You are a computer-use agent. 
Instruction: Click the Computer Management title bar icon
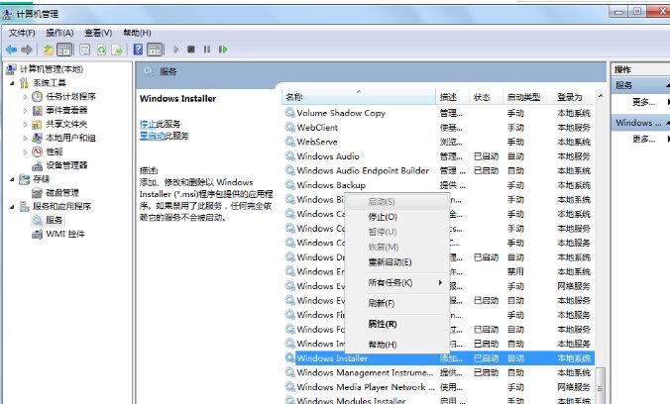(x=7, y=14)
